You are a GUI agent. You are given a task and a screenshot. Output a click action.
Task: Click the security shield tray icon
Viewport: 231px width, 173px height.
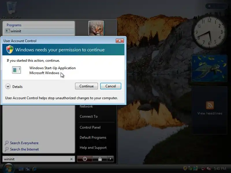pos(185,168)
